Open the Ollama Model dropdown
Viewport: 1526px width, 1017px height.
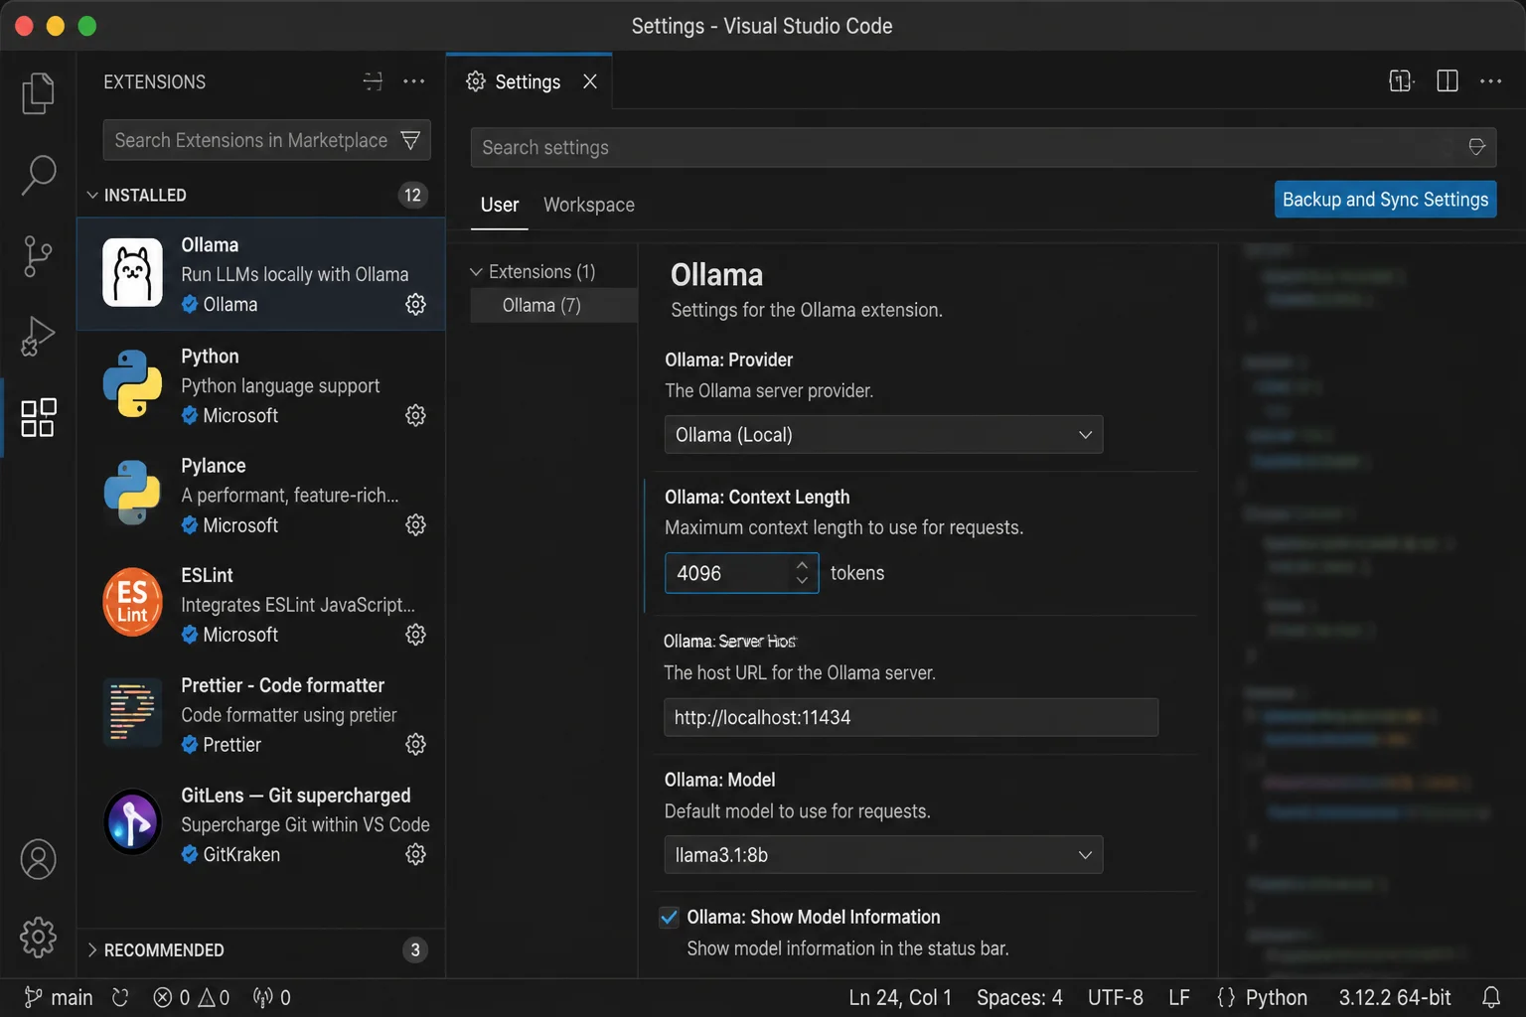[883, 854]
